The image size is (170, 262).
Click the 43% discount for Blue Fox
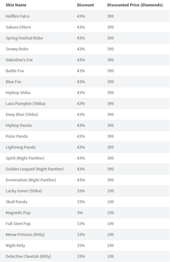coord(81,82)
